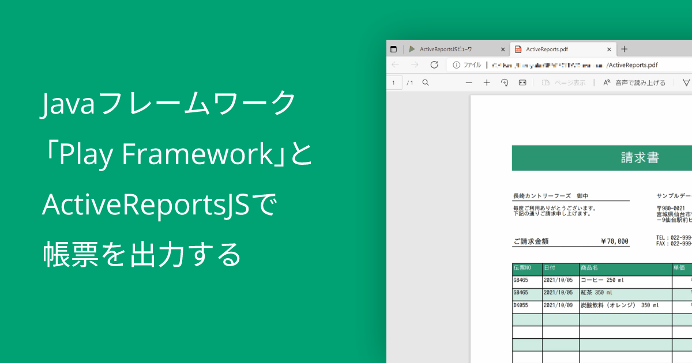Screen dimensions: 692x363
Task: Click the fit-to-width icon in the PDF toolbar
Action: pyautogui.click(x=522, y=82)
